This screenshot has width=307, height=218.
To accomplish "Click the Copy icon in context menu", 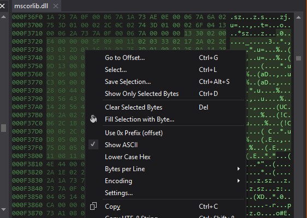I will (x=93, y=206).
